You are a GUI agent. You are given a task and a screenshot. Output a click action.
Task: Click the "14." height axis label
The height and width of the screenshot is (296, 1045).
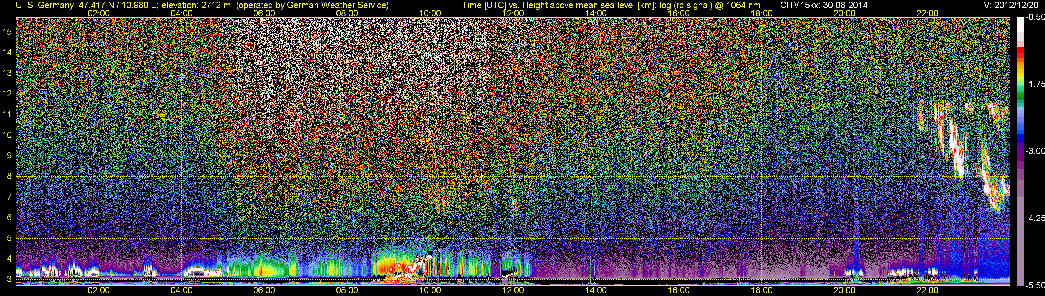point(8,52)
